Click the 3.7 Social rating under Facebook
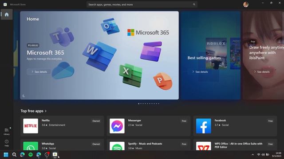 [221, 125]
